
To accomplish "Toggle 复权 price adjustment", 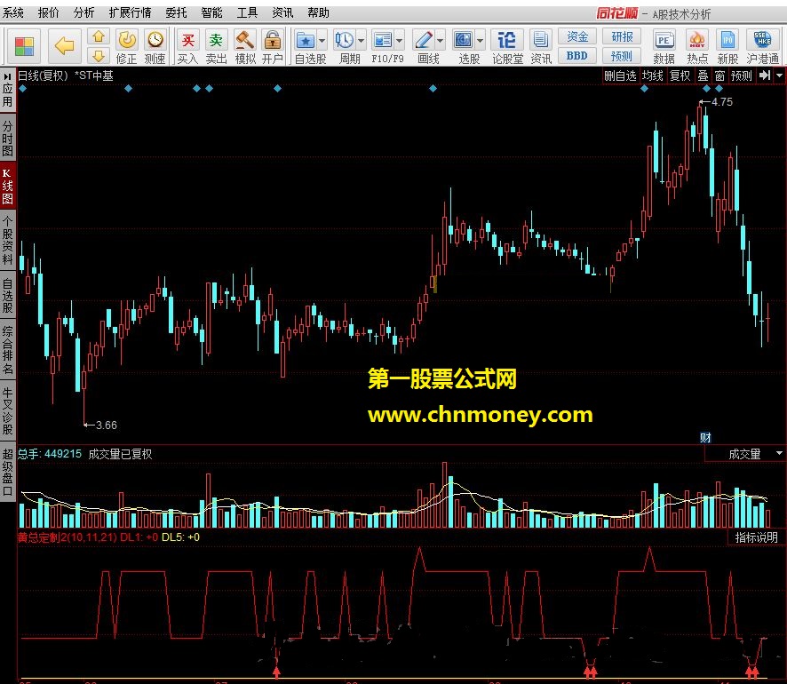I will 680,76.
